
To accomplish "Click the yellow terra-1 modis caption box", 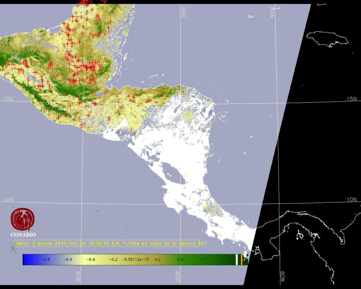I will [x=107, y=243].
